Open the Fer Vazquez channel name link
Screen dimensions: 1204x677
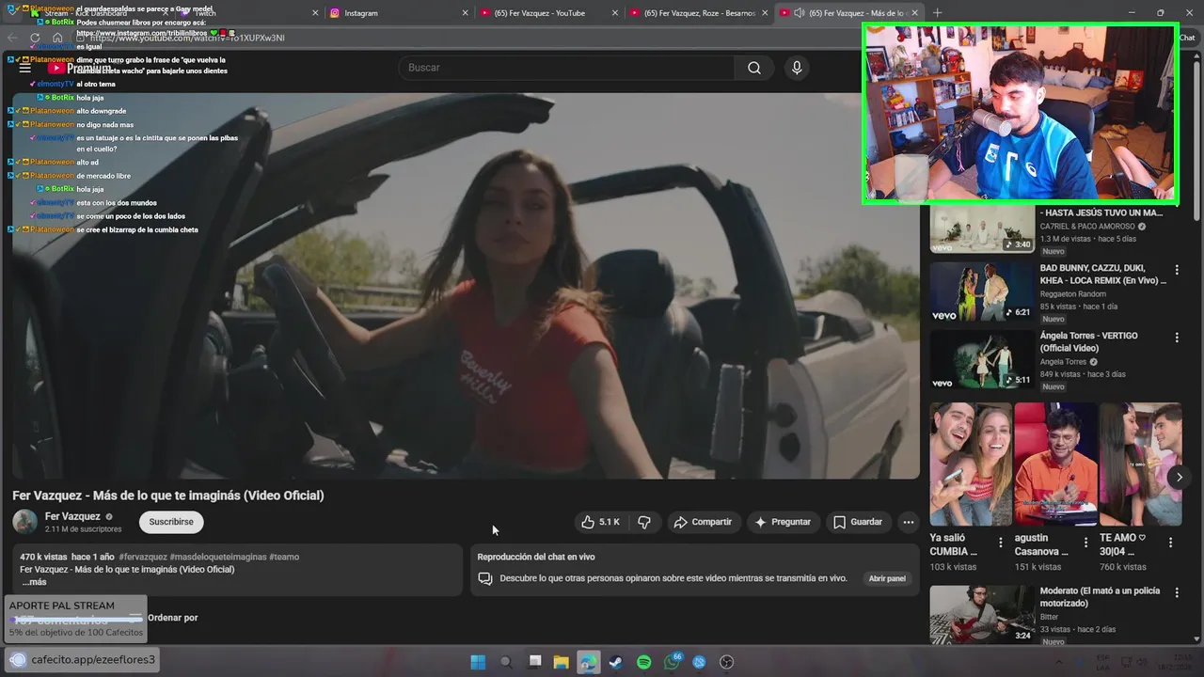pos(72,516)
